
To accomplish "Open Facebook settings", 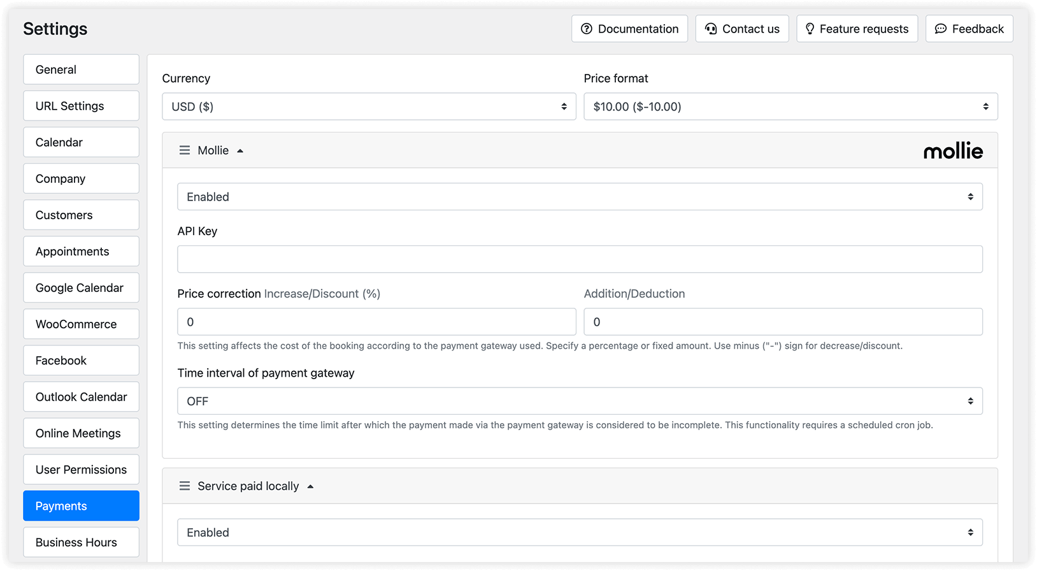I will 81,360.
